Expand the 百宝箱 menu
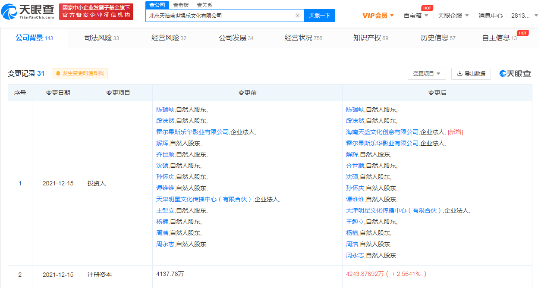 pos(416,16)
